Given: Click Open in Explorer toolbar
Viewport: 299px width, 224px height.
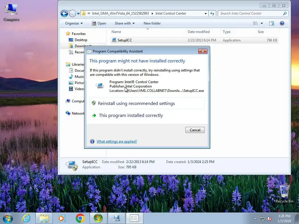Looking at the screenshot, I should (99, 23).
